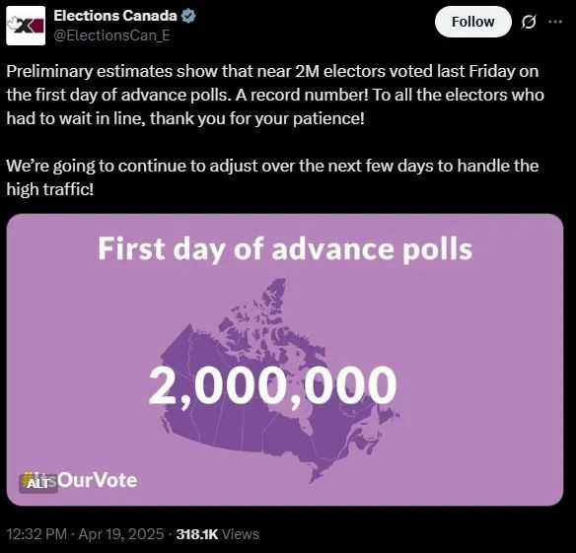Open the Grok explain-post icon
This screenshot has width=576, height=553.
coord(529,22)
